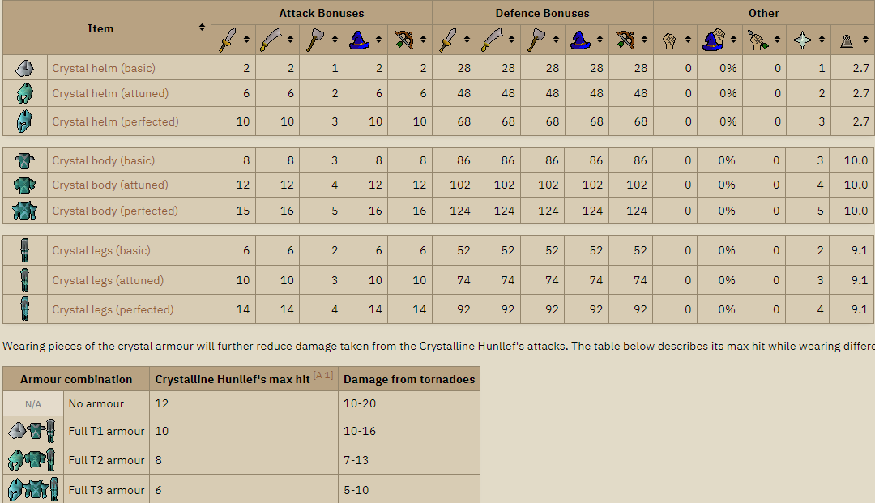This screenshot has width=875, height=503.
Task: Open the Crystal legs (basic) link
Action: point(101,250)
